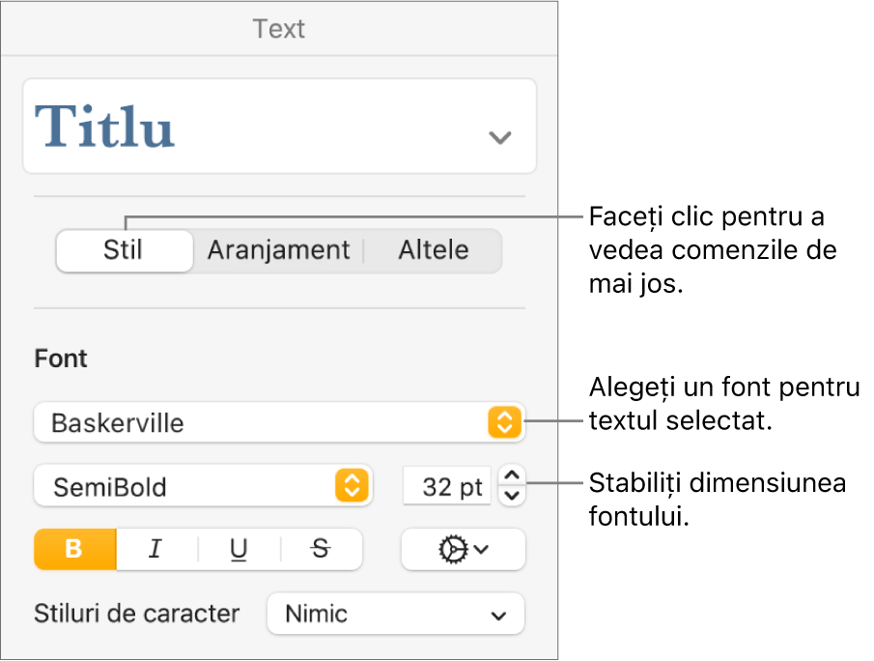874x661 pixels.
Task: Click the 32 pt font size field
Action: click(447, 486)
